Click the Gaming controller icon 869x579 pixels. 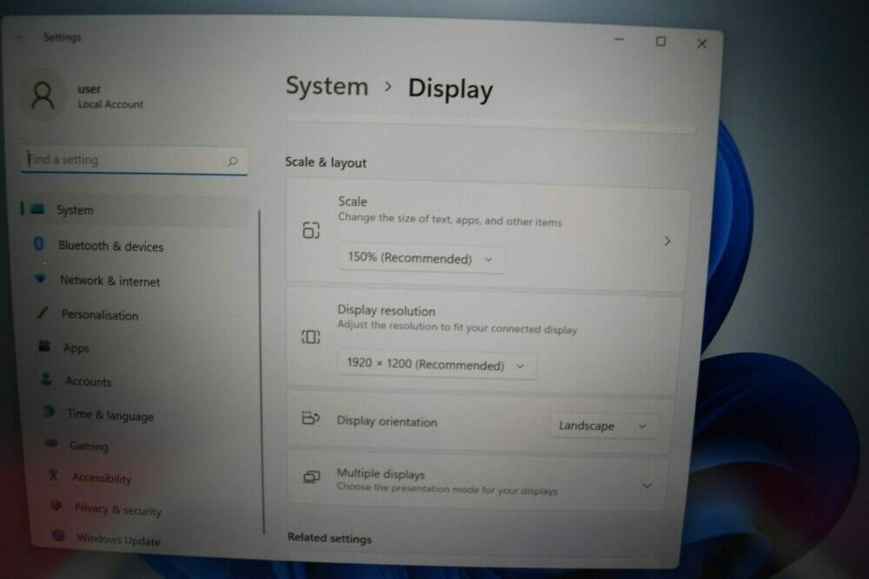51,443
